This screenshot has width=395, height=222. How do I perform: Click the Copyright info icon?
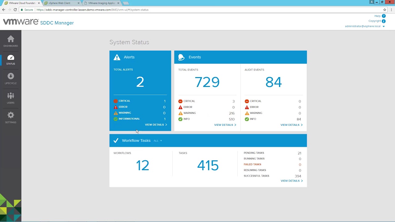pos(384,21)
